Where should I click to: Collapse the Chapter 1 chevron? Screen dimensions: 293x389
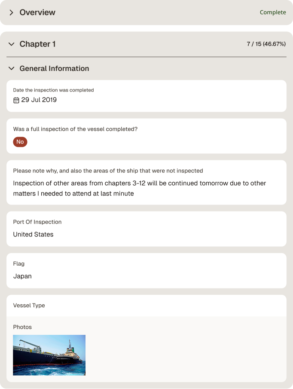(x=11, y=44)
